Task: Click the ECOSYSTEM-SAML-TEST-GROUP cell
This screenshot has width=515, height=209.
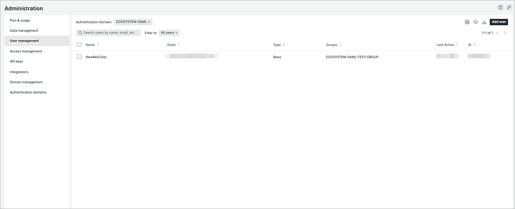Action: pyautogui.click(x=352, y=57)
